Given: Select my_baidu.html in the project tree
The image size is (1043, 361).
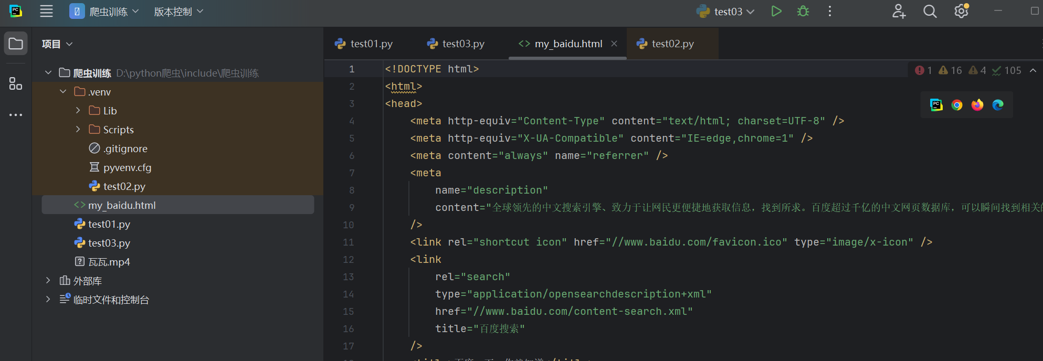Looking at the screenshot, I should [177, 205].
